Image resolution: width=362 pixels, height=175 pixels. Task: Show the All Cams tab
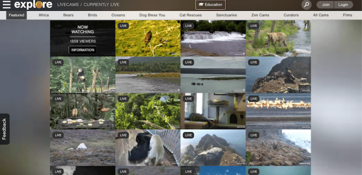coord(321,15)
